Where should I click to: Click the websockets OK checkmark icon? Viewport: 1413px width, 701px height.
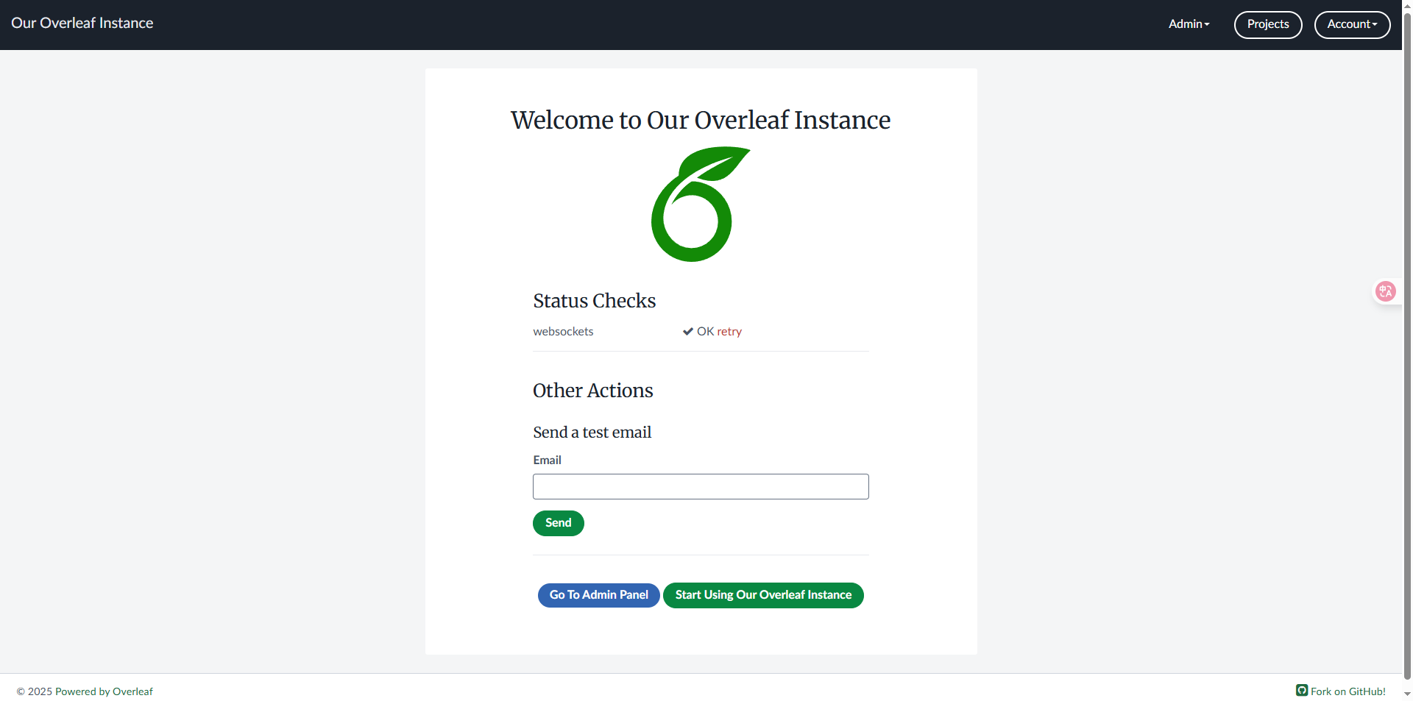coord(688,332)
